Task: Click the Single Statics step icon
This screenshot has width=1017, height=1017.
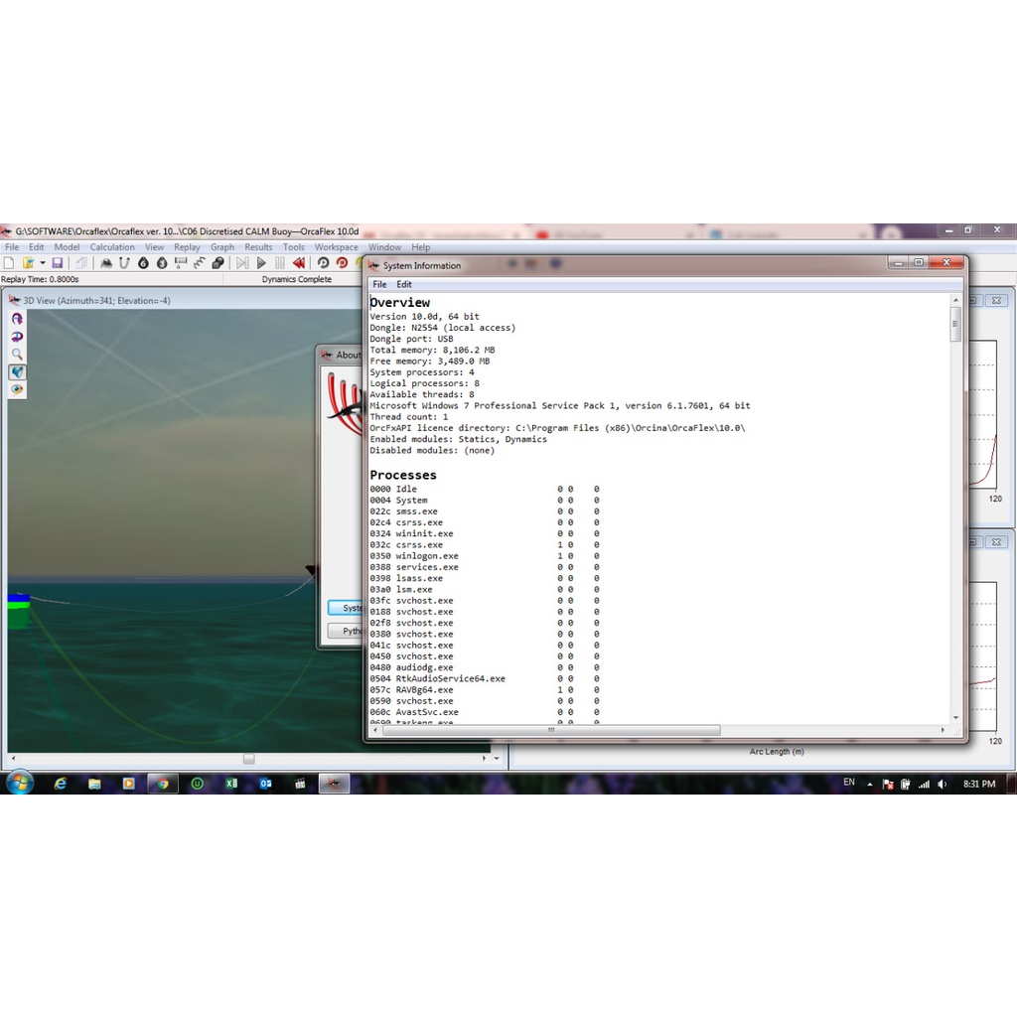Action: pos(242,262)
